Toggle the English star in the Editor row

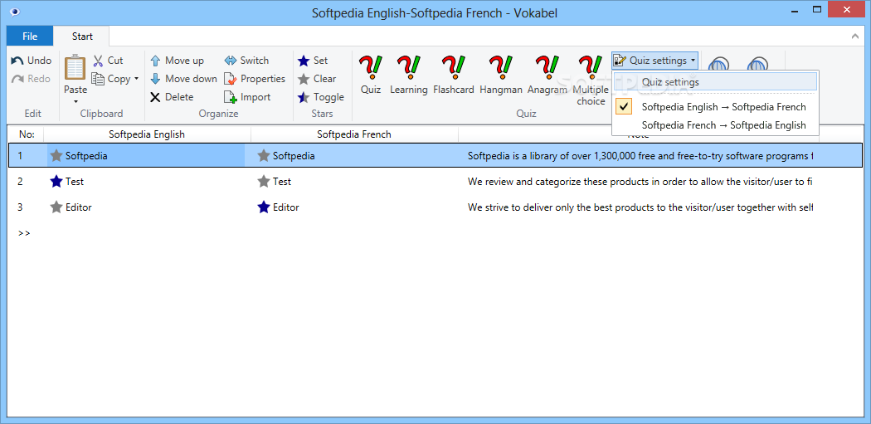(x=56, y=207)
